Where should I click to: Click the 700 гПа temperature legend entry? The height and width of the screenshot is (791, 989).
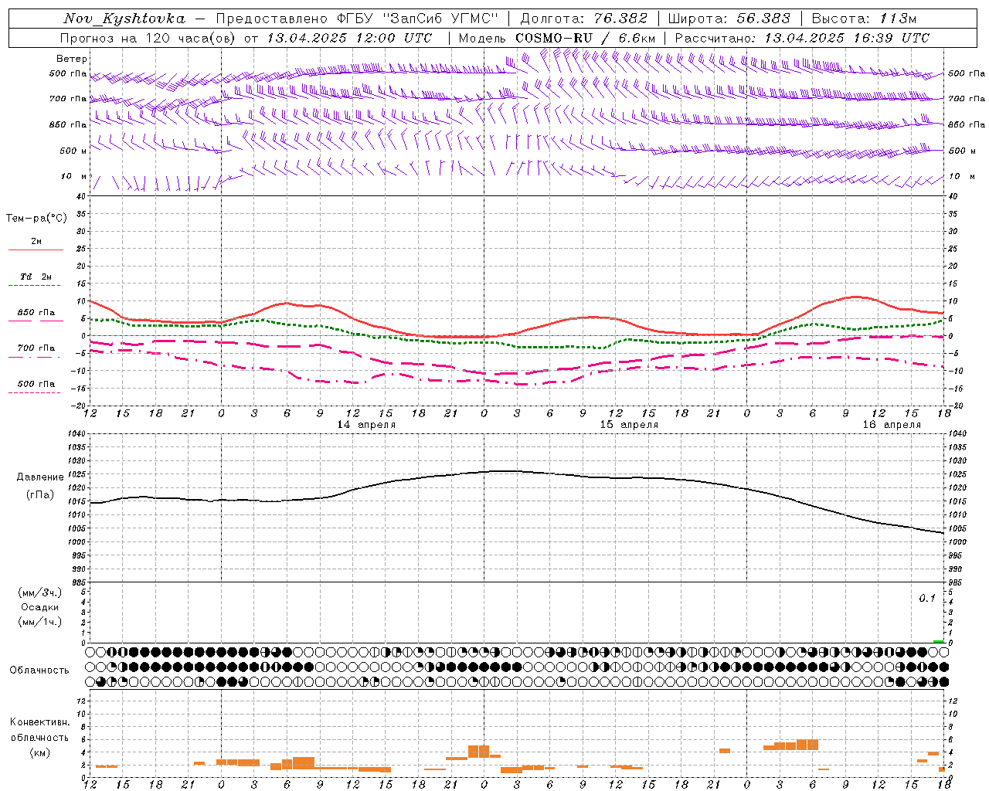(36, 348)
